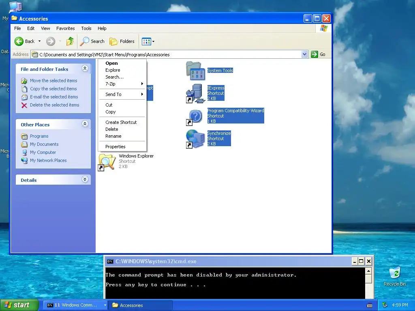Collapse the Other Places panel
This screenshot has height=311, width=415.
click(x=85, y=124)
